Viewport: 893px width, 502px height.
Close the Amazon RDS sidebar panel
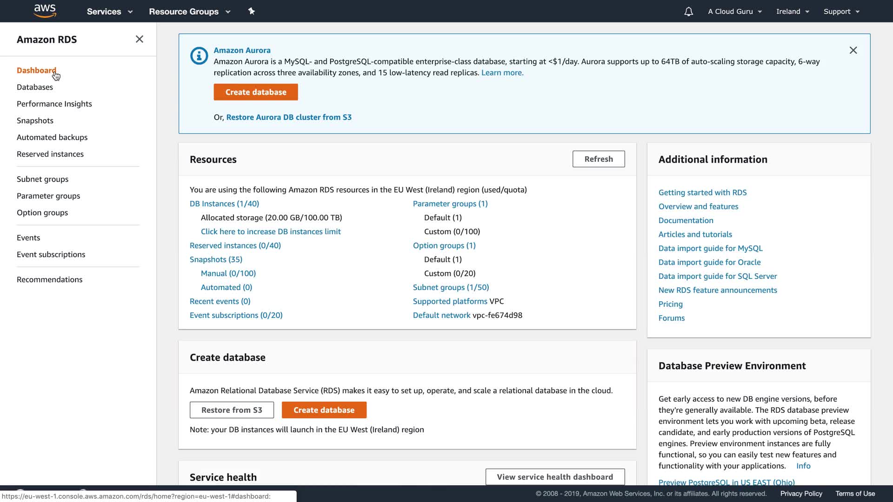point(140,40)
